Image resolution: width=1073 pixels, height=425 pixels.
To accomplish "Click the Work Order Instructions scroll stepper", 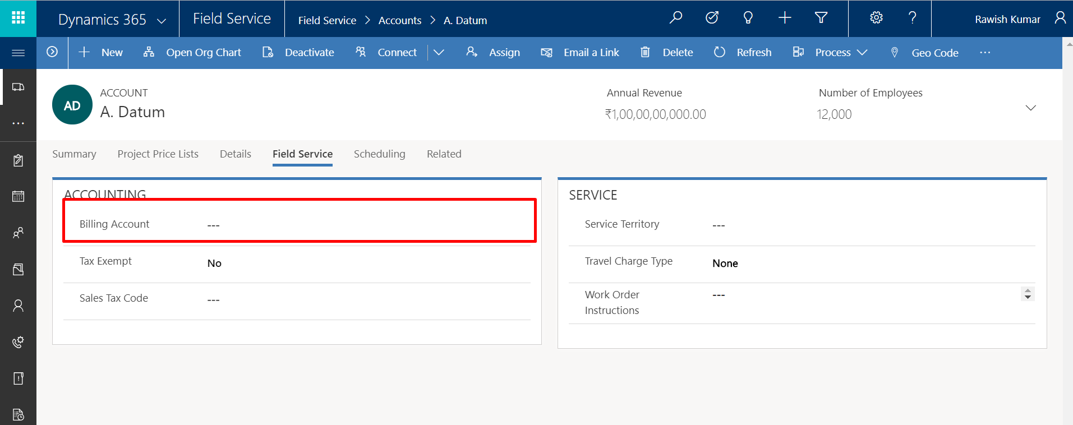I will [1028, 294].
